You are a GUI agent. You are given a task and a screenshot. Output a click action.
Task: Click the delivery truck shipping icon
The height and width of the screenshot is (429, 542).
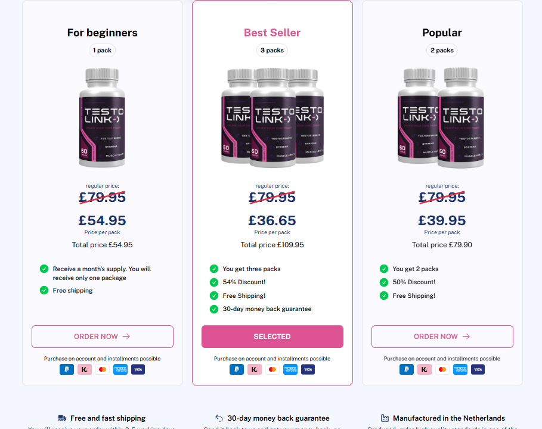[x=62, y=418]
